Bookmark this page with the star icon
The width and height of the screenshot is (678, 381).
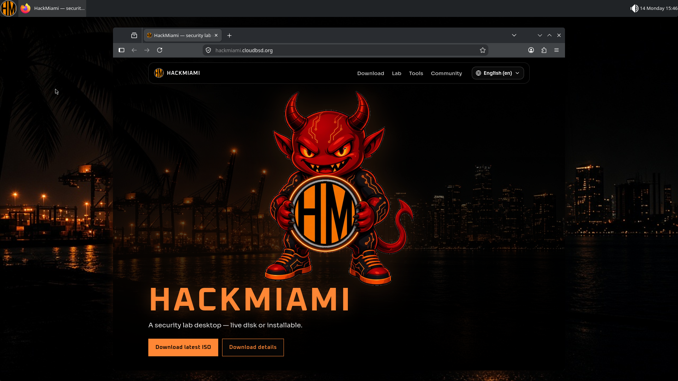click(x=483, y=50)
